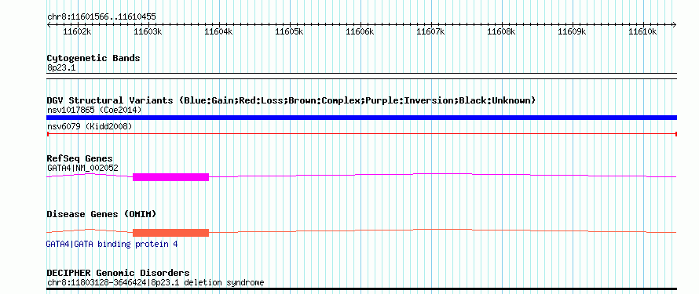Click the 11609k ruler tick label
Viewport: 699px width, 294px height.
click(x=572, y=31)
